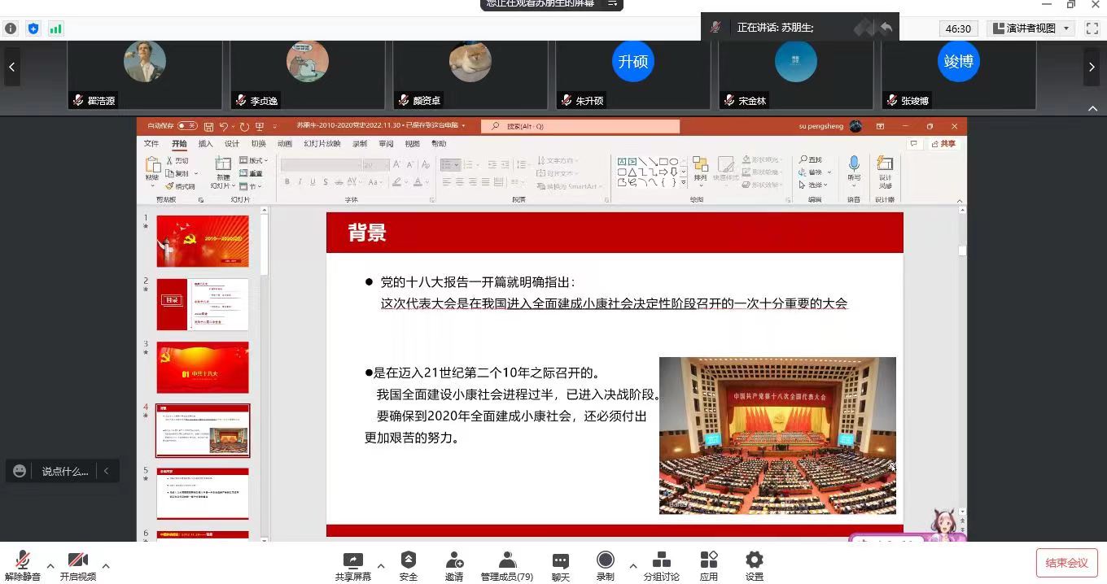Viewport: 1107px width, 584px height.
Task: Open the Manage Members (79) panel
Action: tap(506, 560)
